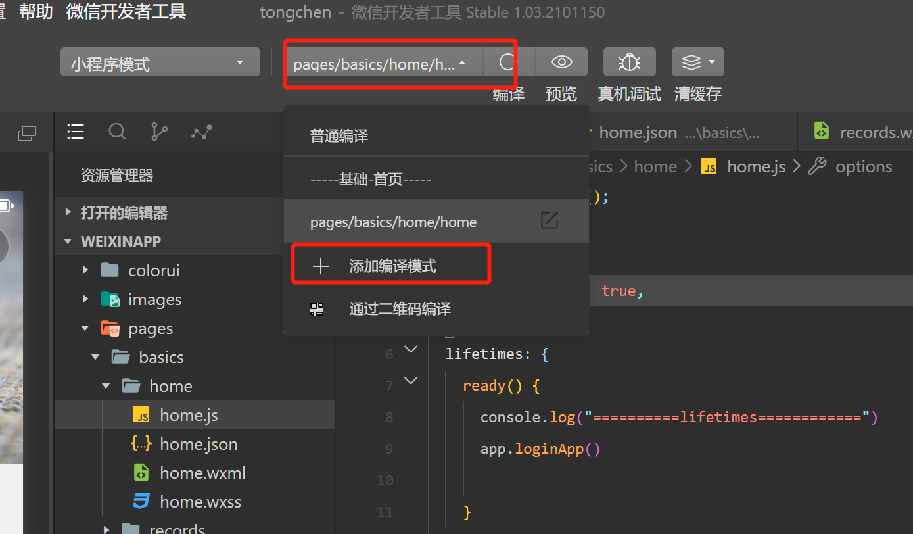Click the app.loginApp() code line

[x=540, y=449]
